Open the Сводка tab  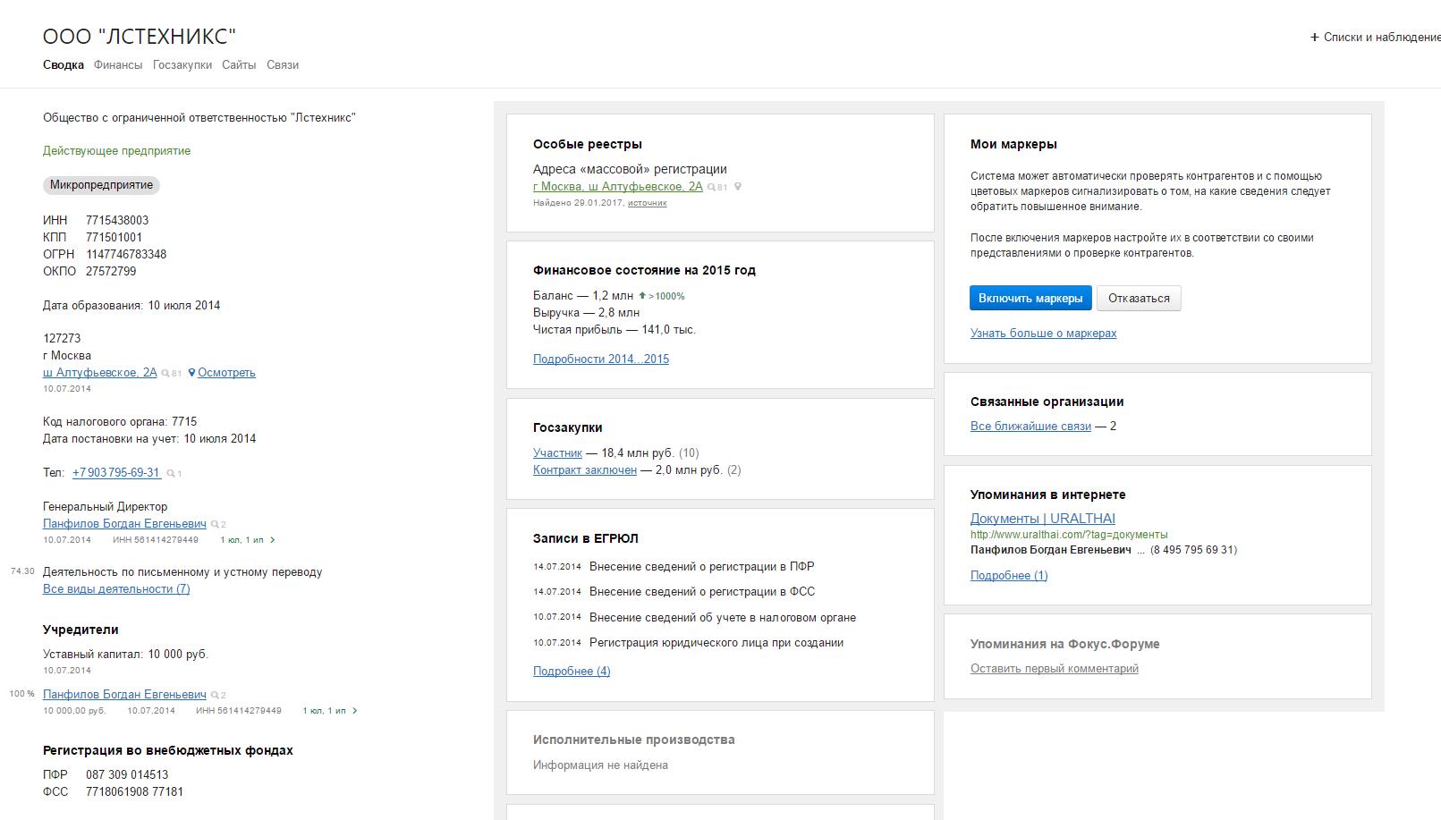coord(64,64)
